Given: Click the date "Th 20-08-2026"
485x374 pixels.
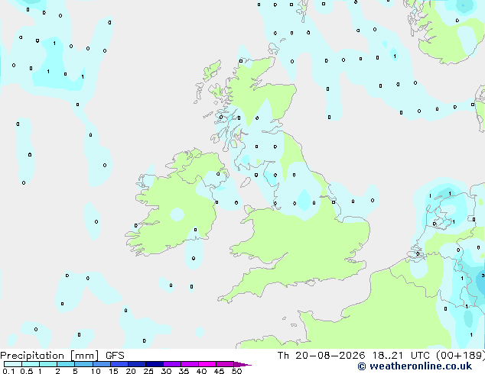Looking at the screenshot, I should (321, 356).
